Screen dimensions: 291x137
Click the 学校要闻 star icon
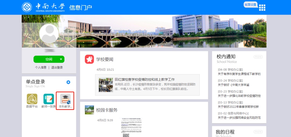click(x=89, y=59)
